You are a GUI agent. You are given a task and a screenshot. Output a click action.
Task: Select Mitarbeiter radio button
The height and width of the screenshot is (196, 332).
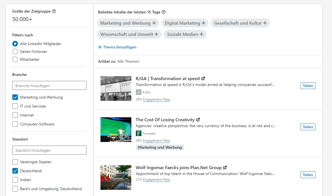pos(15,60)
